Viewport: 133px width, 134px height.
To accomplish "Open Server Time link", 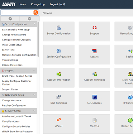I will pos(8,50).
